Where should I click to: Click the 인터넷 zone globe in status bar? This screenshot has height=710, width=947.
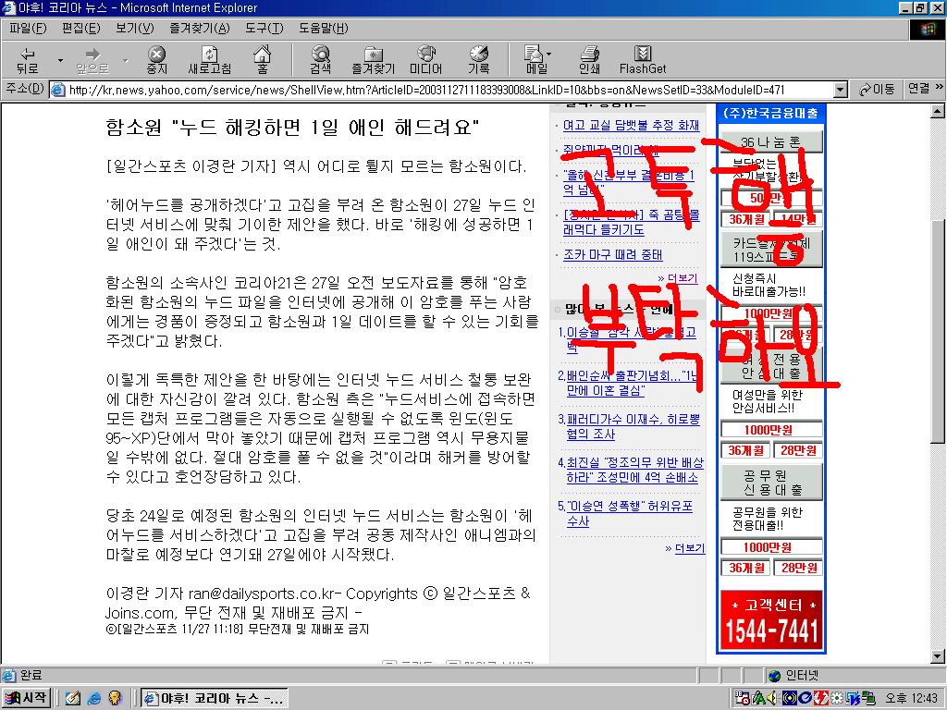(x=774, y=676)
